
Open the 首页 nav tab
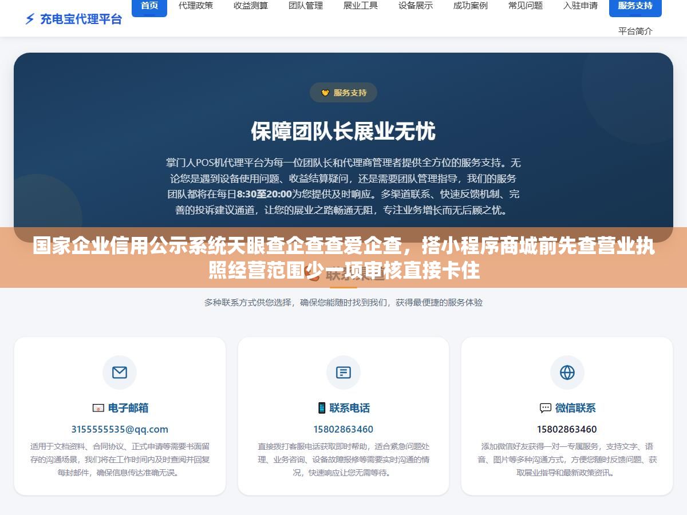pos(149,6)
